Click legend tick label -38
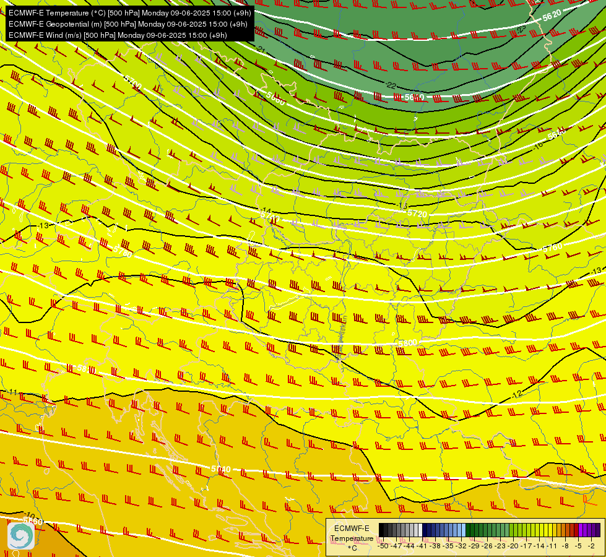 (435, 546)
